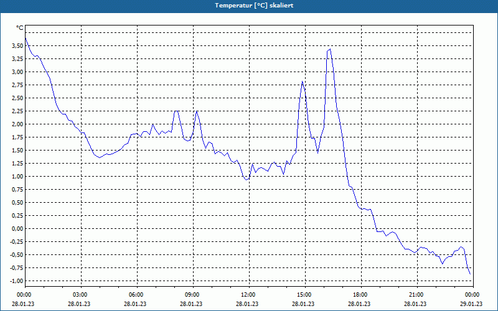Pick the '2,50' y-axis label
The image size is (498, 311).
(17, 98)
